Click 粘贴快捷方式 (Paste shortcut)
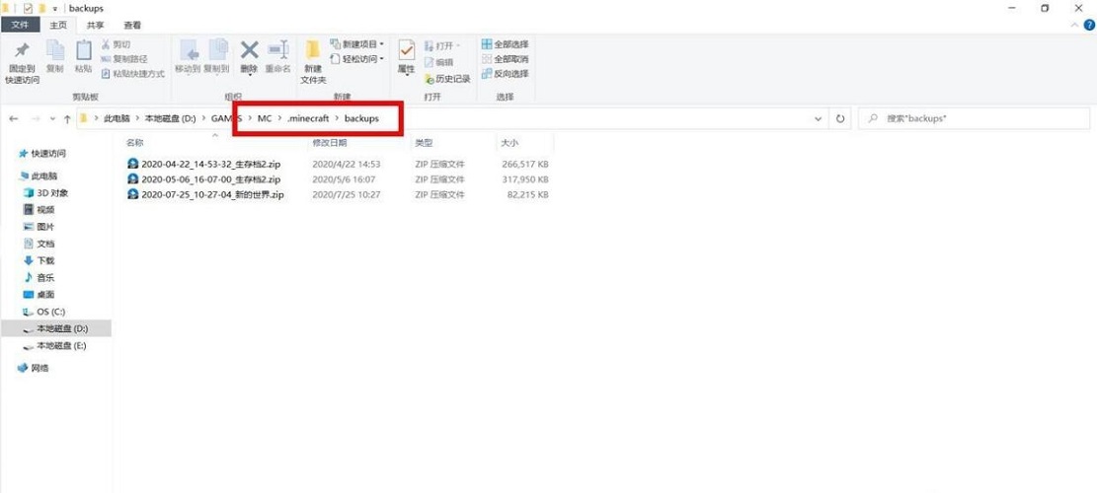Image resolution: width=1097 pixels, height=493 pixels. [x=133, y=73]
